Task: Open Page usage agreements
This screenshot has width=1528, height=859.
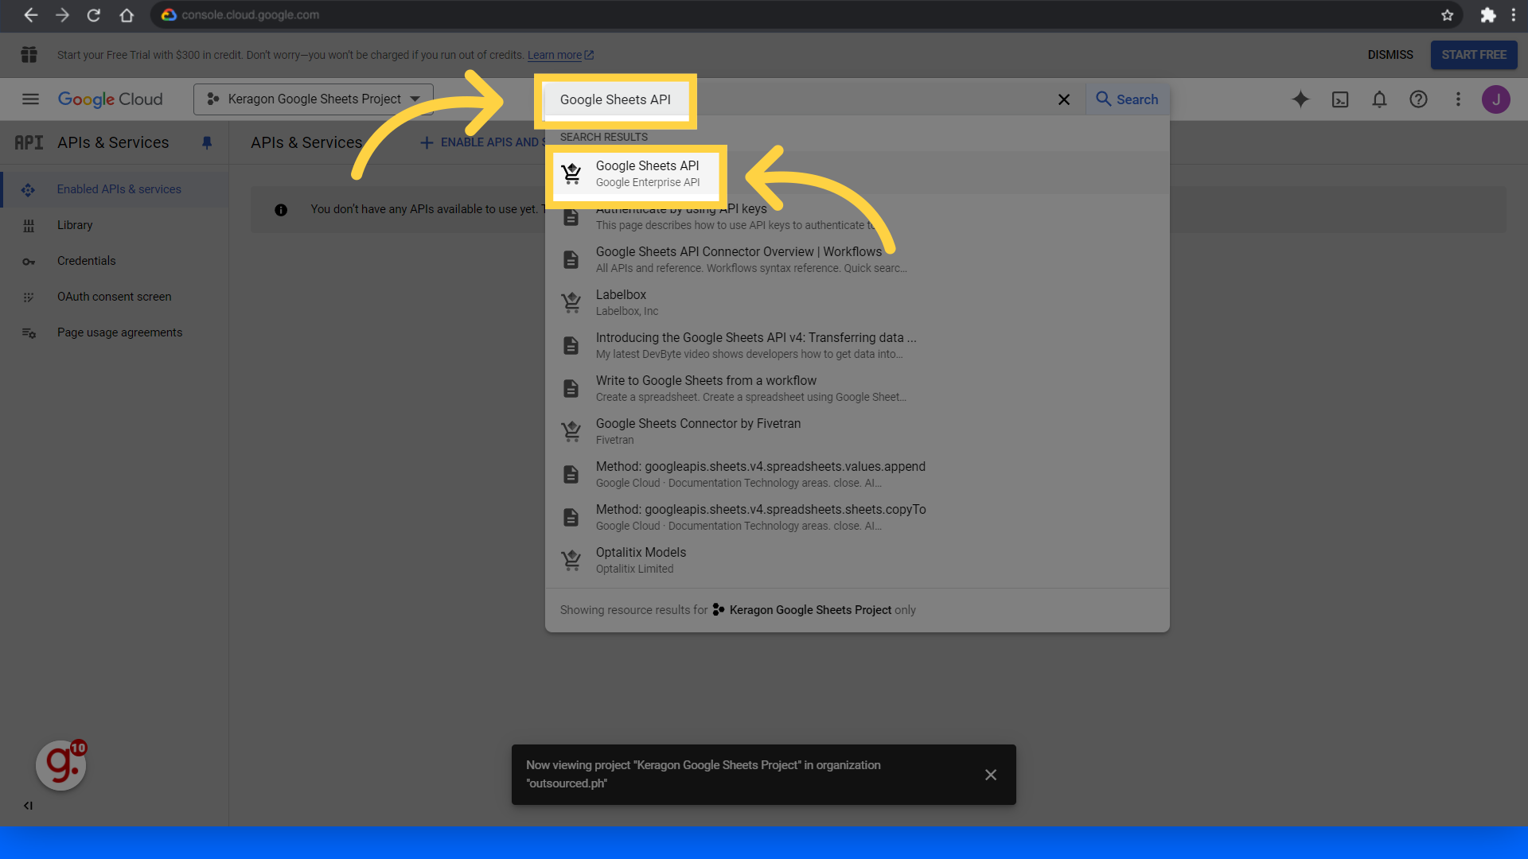Action: coord(115,332)
